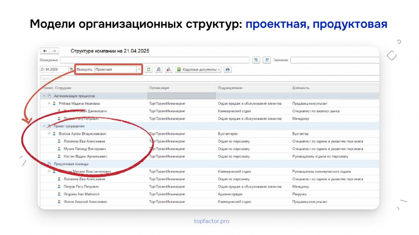Click the green refresh icon

click(149, 70)
